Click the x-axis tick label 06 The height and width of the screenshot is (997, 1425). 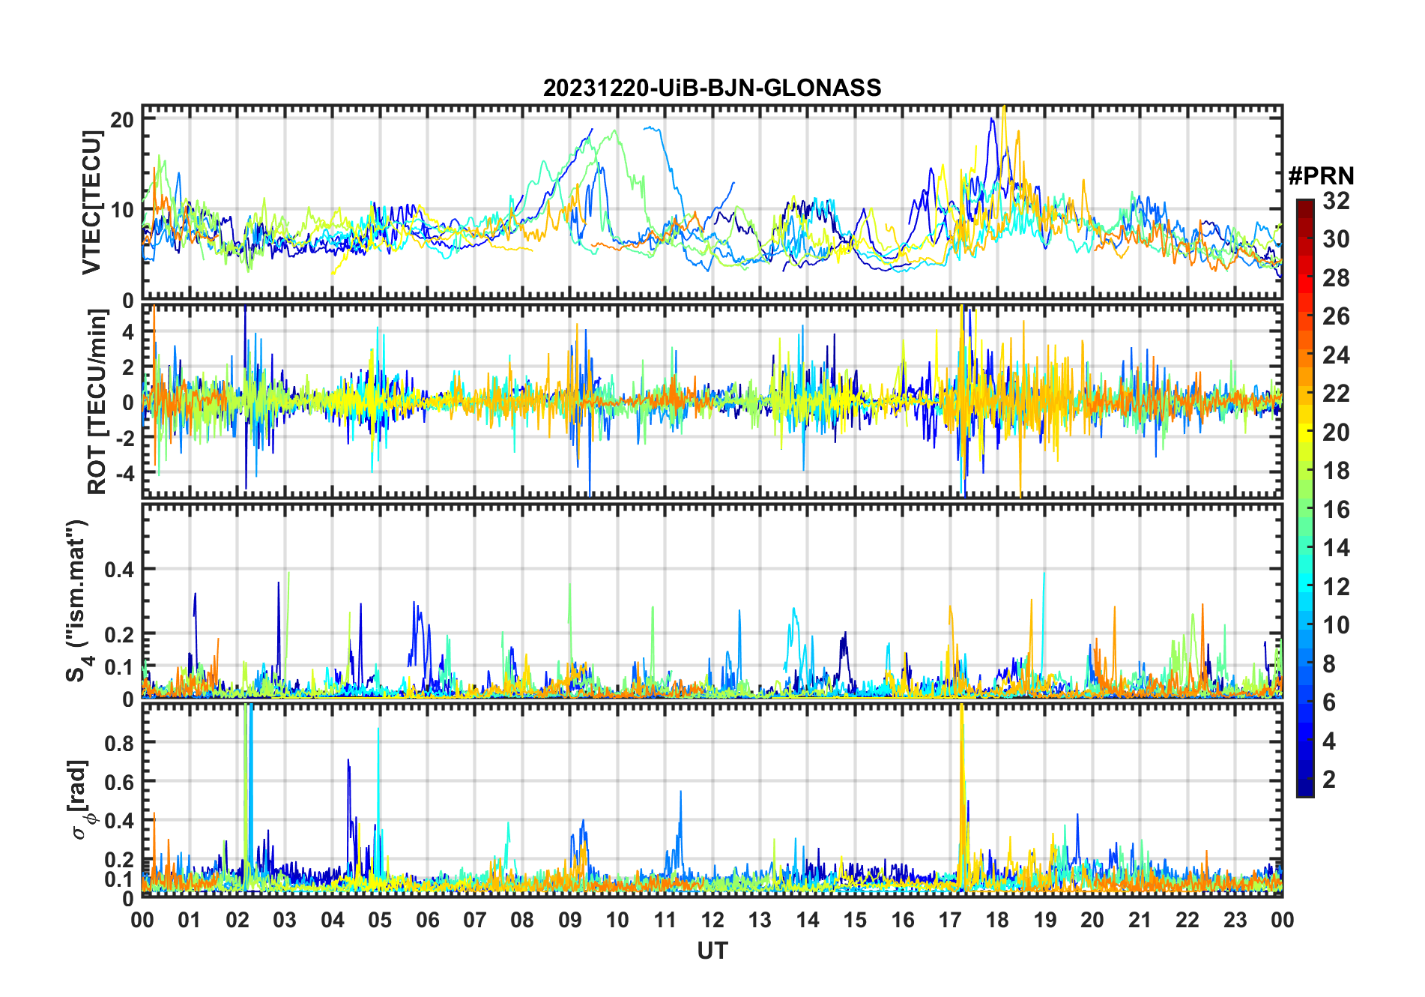point(427,920)
